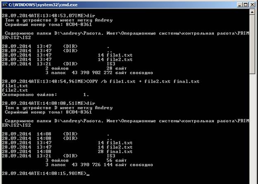Minimize the cmd.exe window

point(240,5)
